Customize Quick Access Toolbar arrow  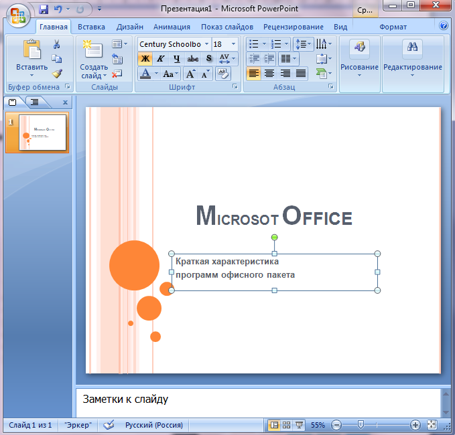tap(99, 9)
